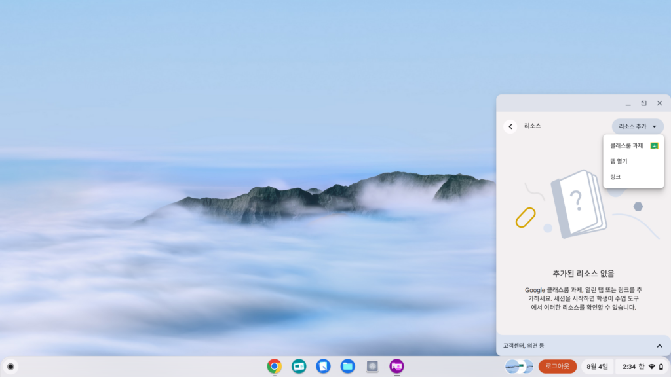The height and width of the screenshot is (377, 671).
Task: Select 클래스룸 과제 from the menu
Action: click(634, 146)
